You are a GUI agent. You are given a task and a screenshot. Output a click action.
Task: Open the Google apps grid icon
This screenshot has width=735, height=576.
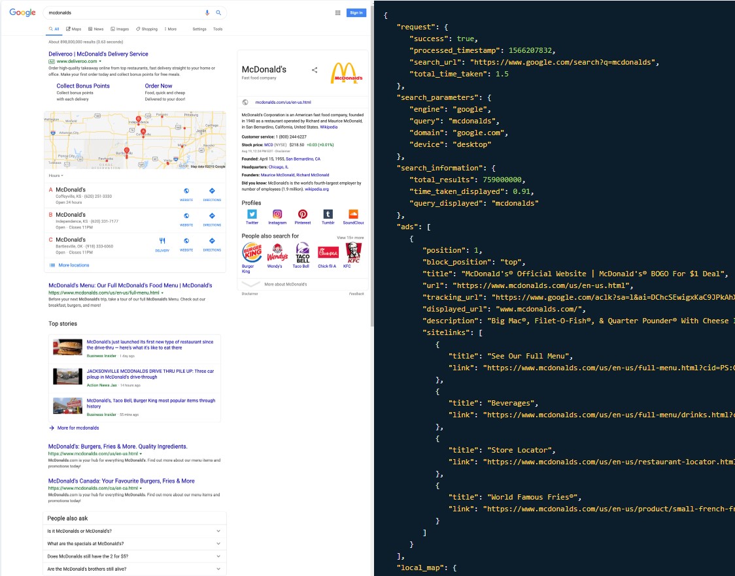point(337,12)
